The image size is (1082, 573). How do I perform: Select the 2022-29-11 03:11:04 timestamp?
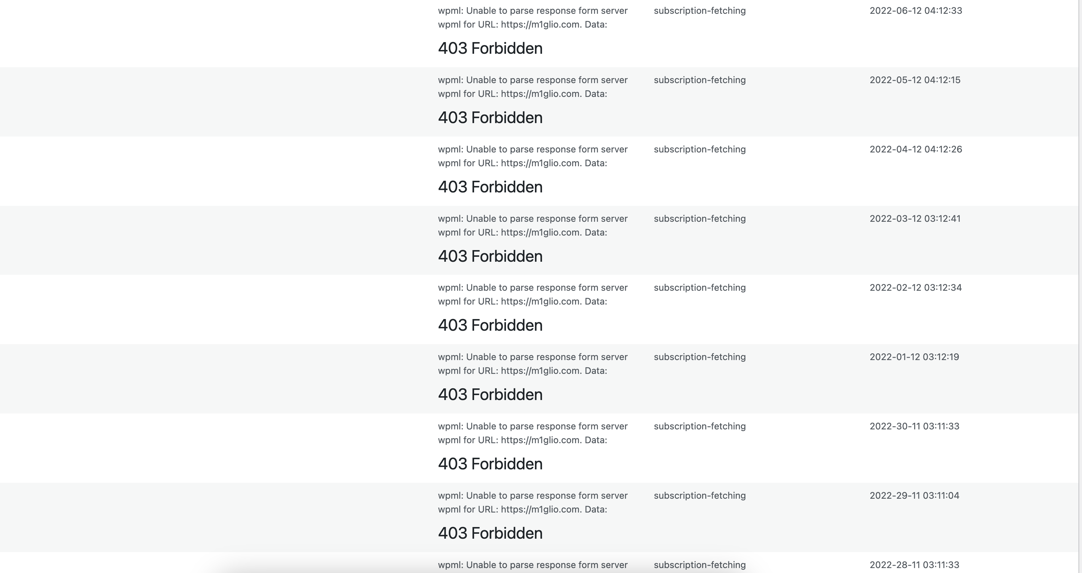[x=915, y=495]
